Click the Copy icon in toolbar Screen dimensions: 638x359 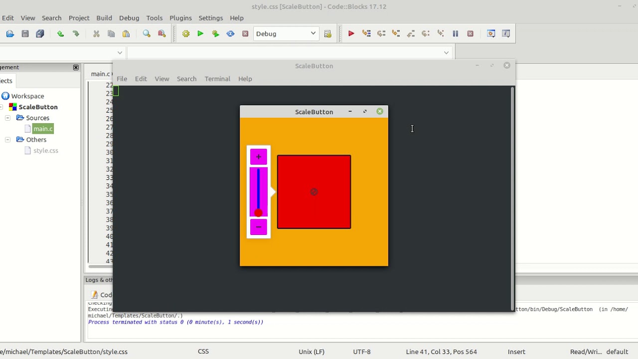point(111,34)
